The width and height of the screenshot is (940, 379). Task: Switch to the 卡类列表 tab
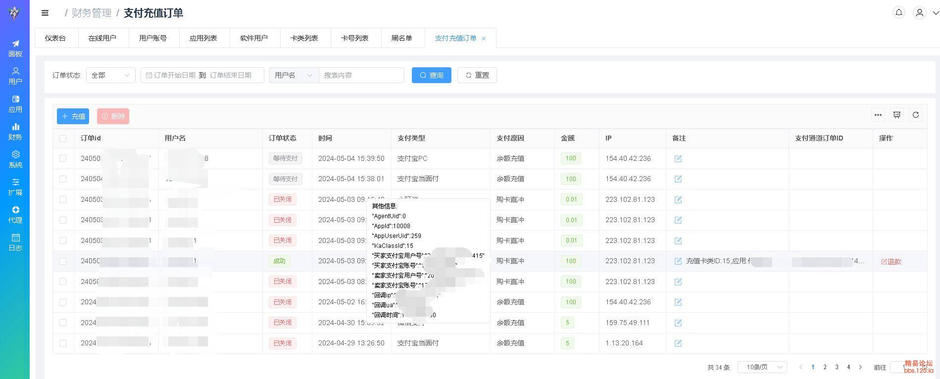[x=304, y=38]
